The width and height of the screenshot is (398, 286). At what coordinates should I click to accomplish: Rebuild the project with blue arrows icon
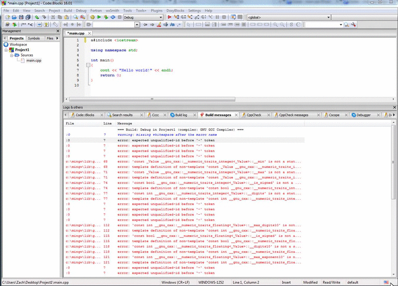coord(113,17)
